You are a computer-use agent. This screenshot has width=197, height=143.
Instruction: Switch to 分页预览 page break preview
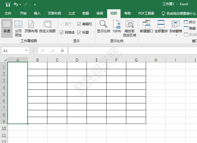(x=18, y=29)
